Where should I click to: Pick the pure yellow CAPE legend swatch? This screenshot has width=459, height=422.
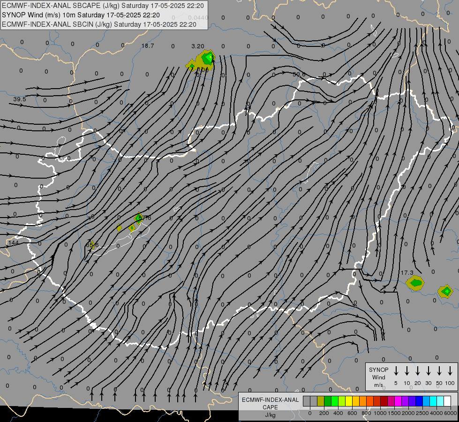click(x=349, y=401)
